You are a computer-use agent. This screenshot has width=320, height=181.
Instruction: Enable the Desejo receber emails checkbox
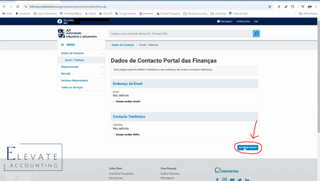coord(114,101)
